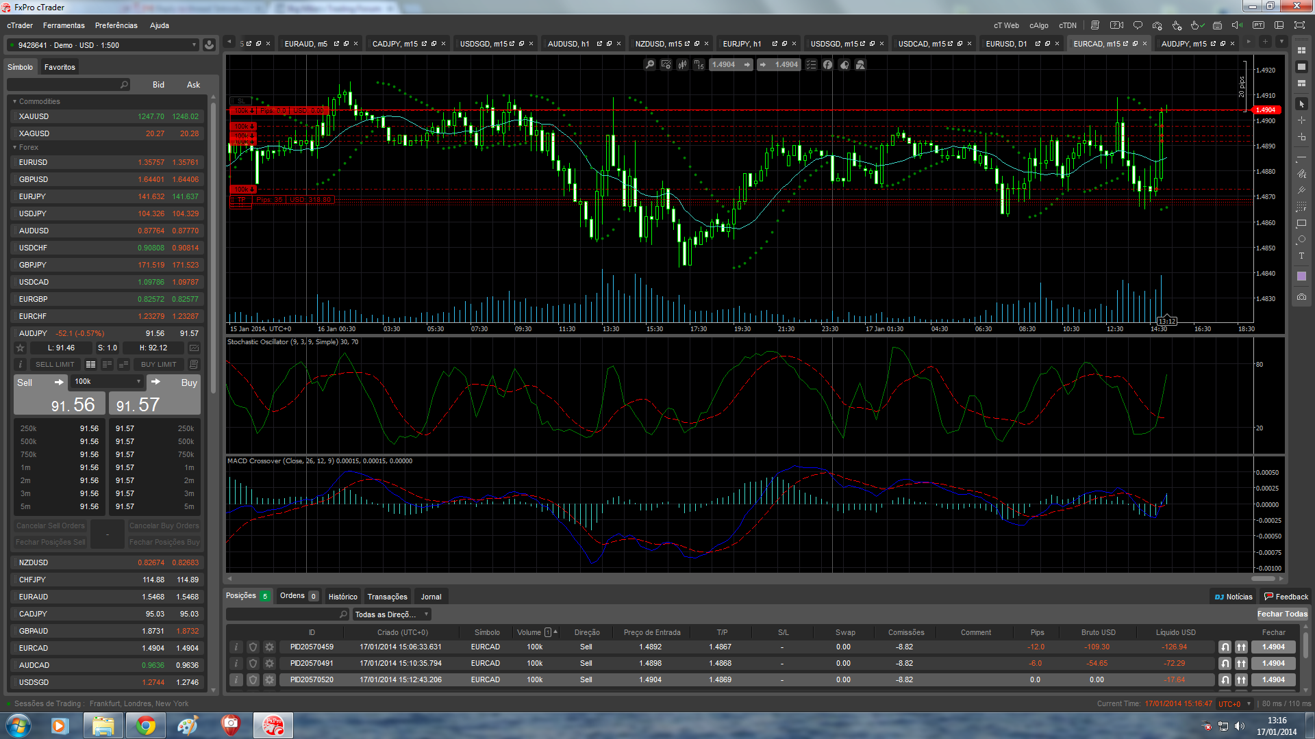Image resolution: width=1315 pixels, height=739 pixels.
Task: Open AUDJPY symbol info icon
Action: tap(21, 365)
